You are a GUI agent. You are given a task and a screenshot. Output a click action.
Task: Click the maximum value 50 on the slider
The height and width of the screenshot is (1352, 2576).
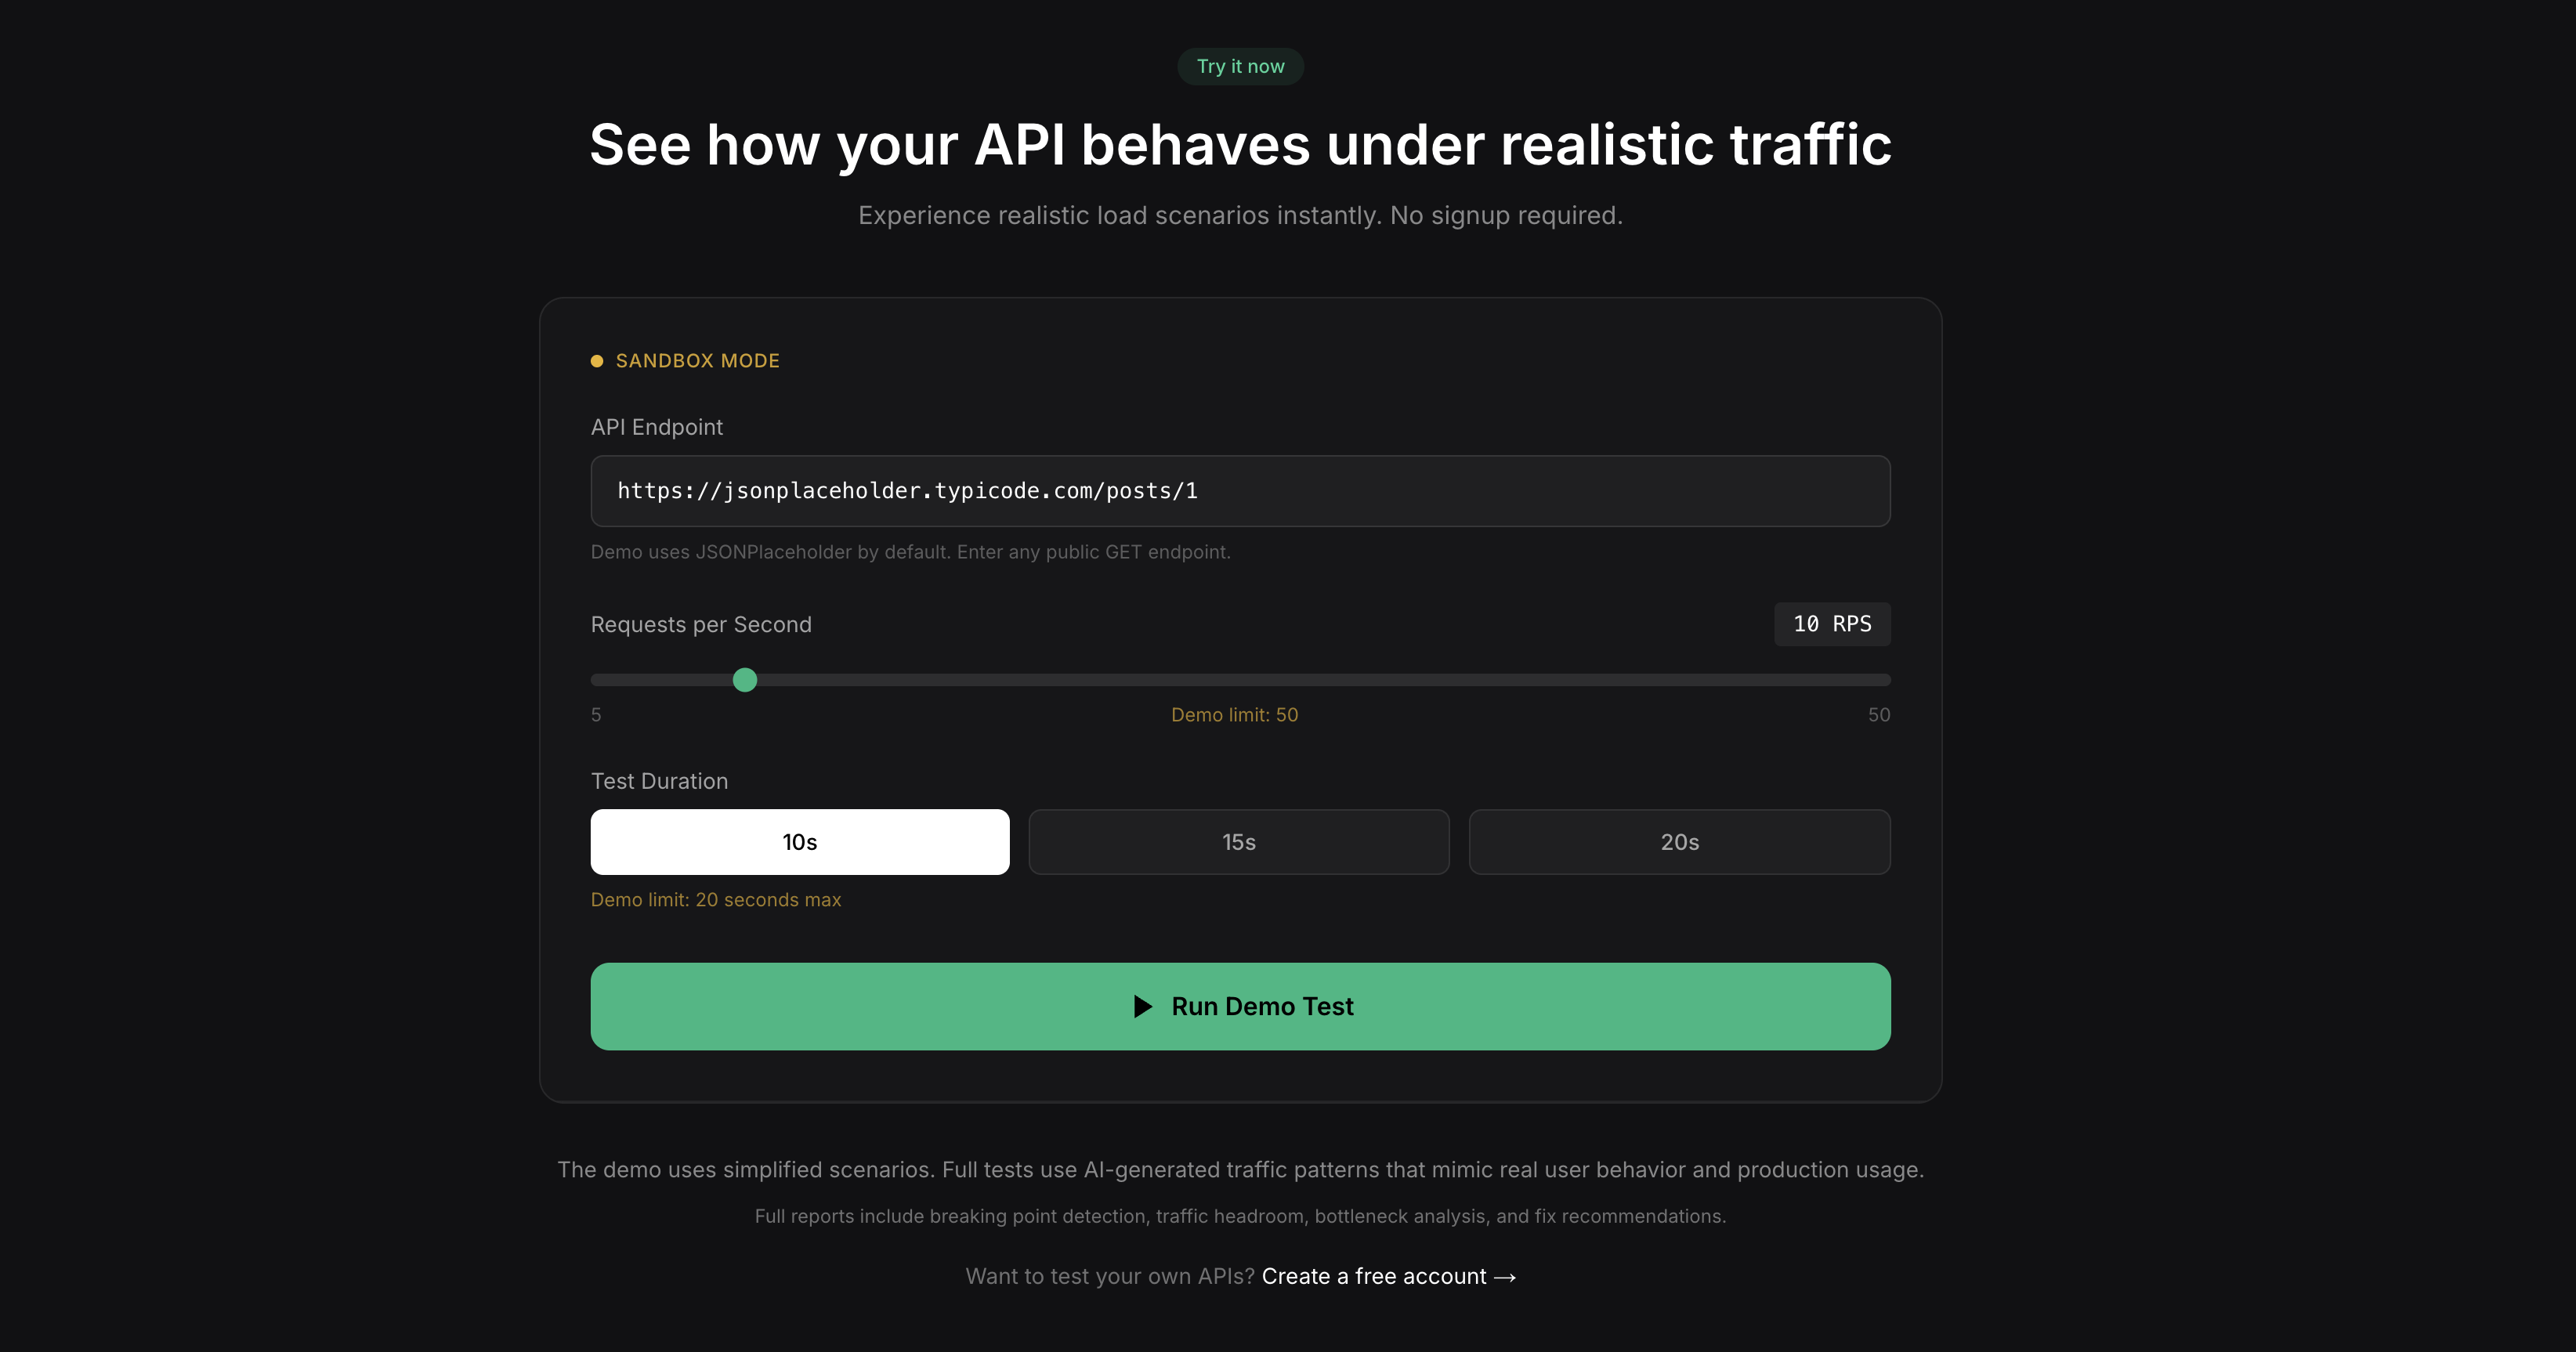[1879, 714]
